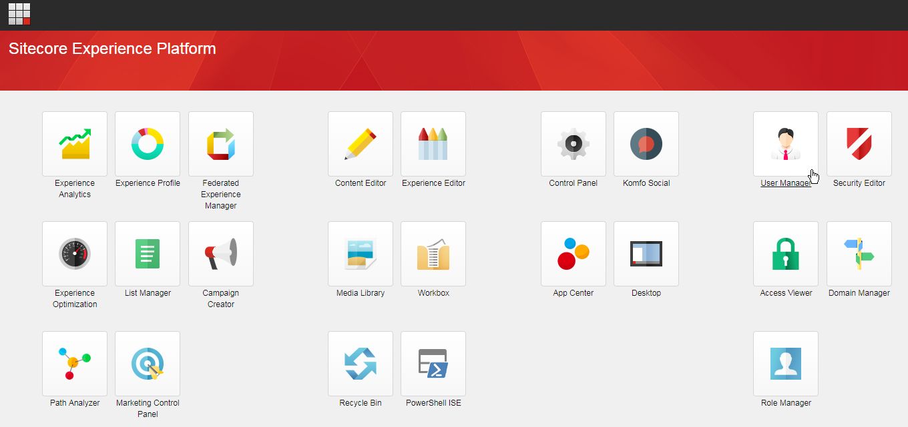Click the Recycle Bin label

(x=361, y=403)
